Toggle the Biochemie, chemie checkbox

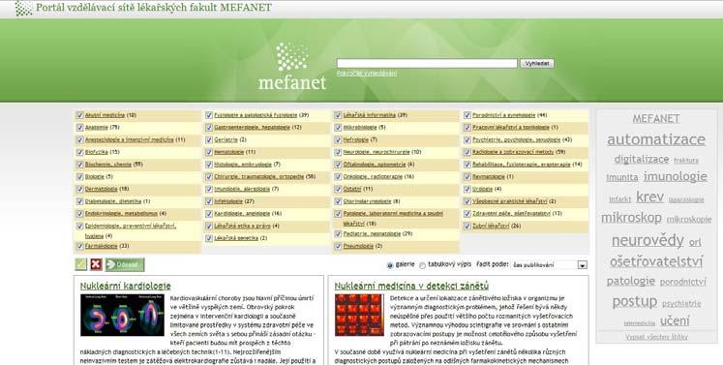79,165
